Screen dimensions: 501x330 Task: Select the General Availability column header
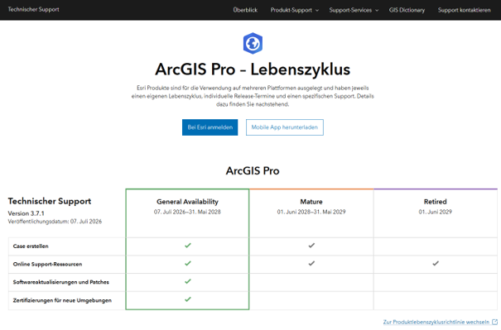(x=187, y=202)
